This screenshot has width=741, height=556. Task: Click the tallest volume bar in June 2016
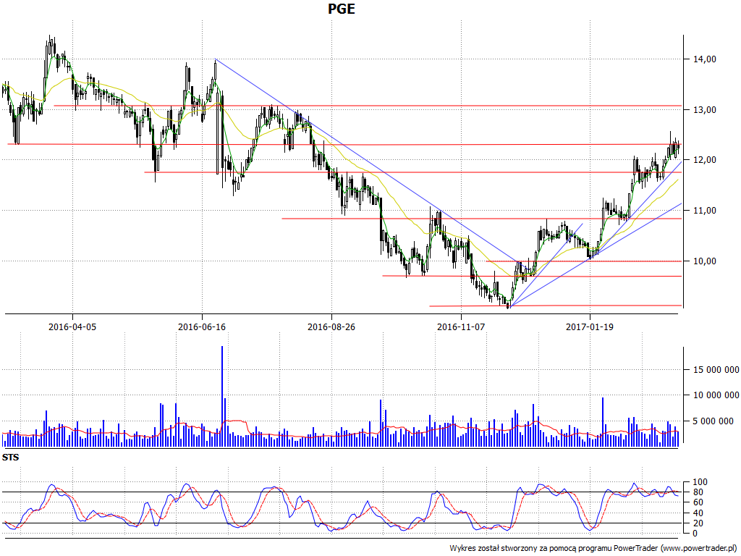(x=222, y=397)
